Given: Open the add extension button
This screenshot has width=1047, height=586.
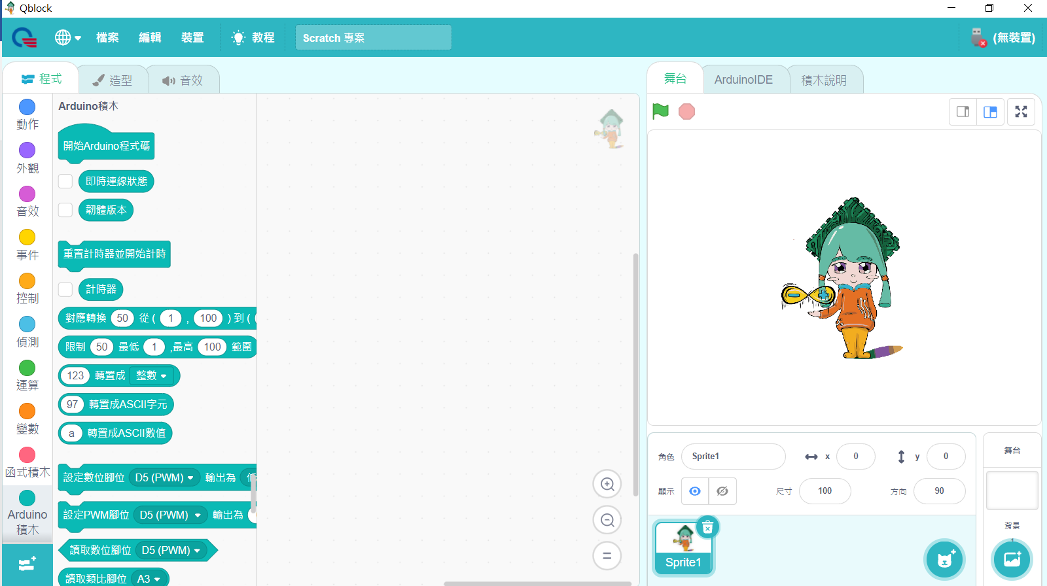Looking at the screenshot, I should pos(27,564).
